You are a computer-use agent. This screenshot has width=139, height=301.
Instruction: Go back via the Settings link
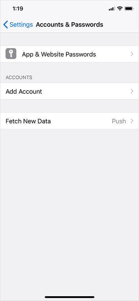(21, 25)
